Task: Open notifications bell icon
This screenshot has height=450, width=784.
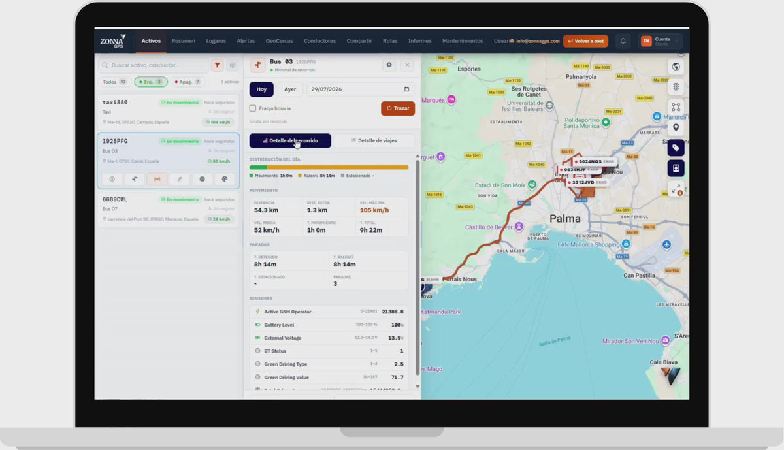Action: click(623, 41)
